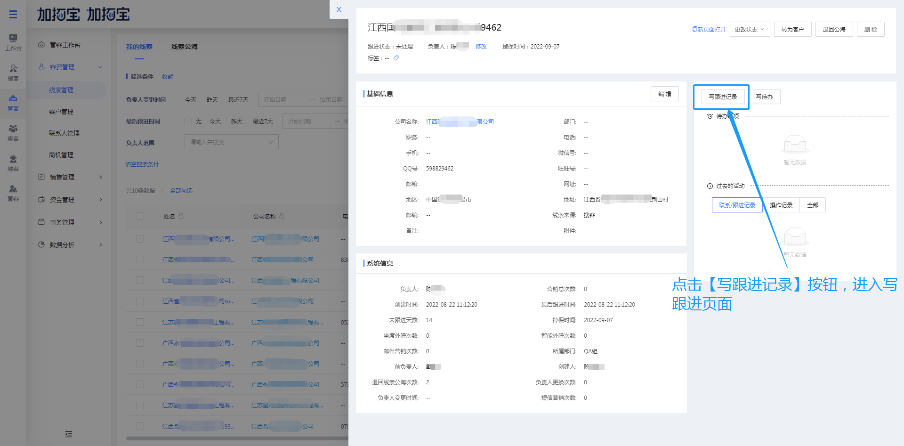Viewport: 904px width, 446px height.
Task: Click the 写跟进记录 button
Action: (723, 97)
